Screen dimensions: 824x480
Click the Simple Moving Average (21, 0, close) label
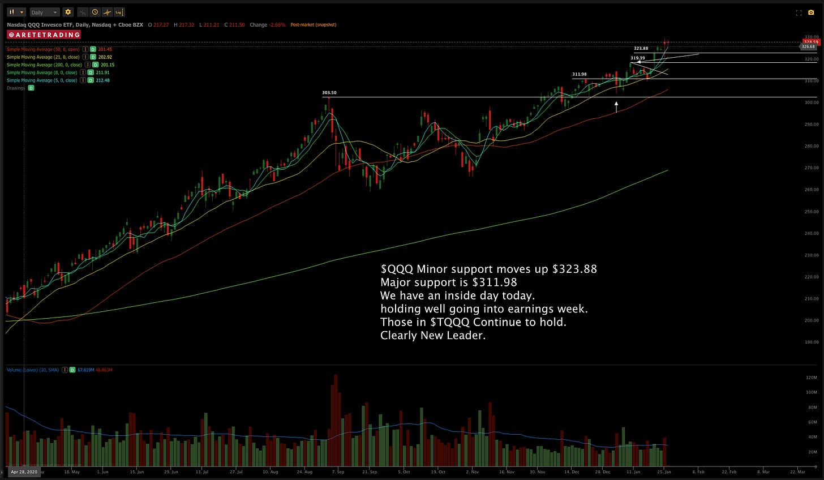[43, 57]
